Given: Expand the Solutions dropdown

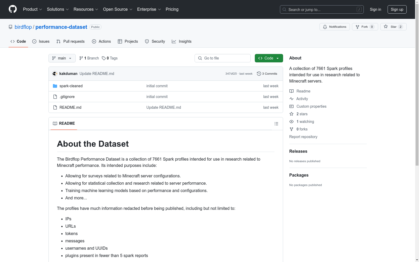Looking at the screenshot, I should [x=58, y=9].
